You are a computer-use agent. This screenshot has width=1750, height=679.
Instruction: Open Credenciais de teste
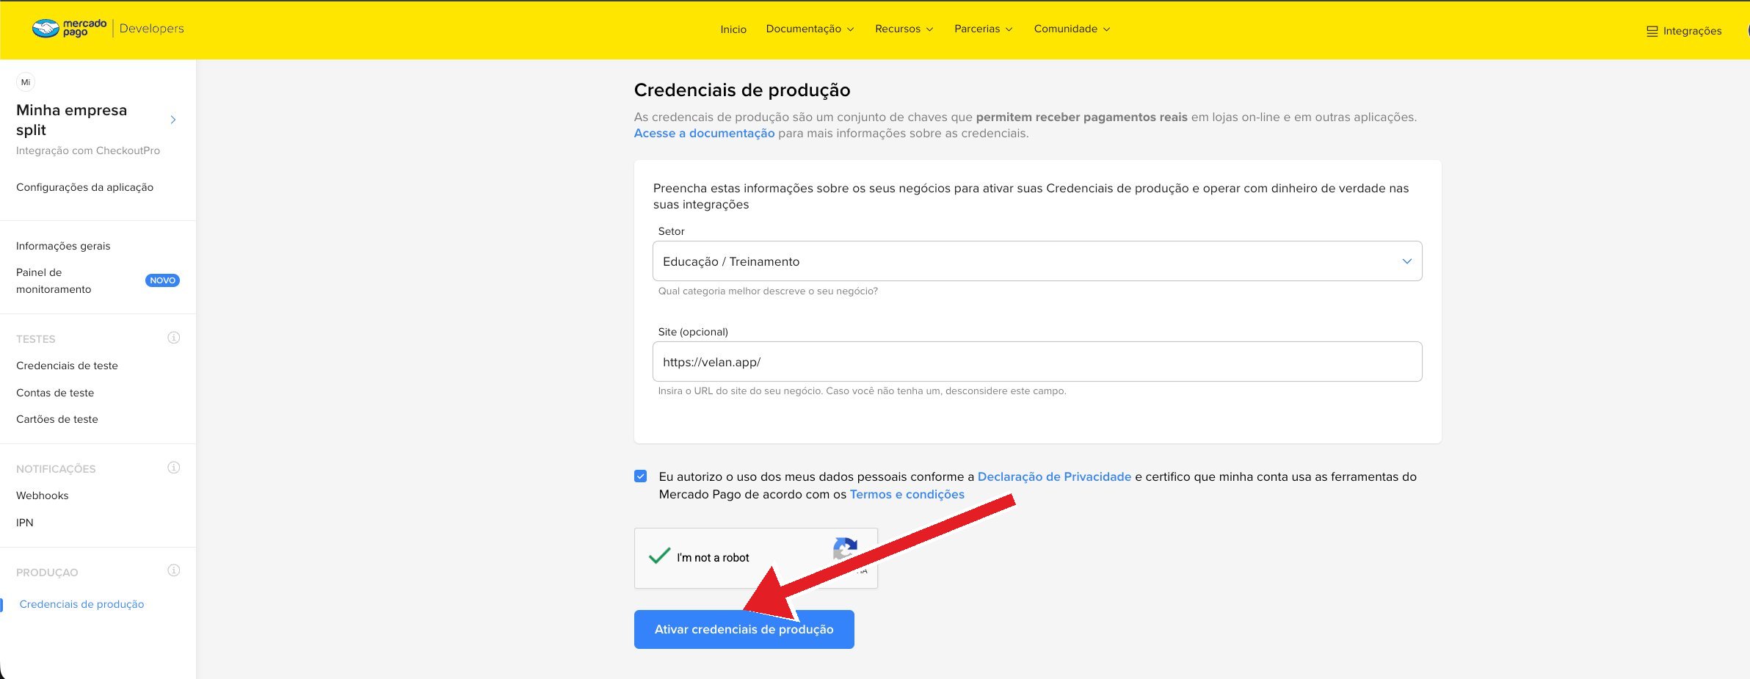67,366
